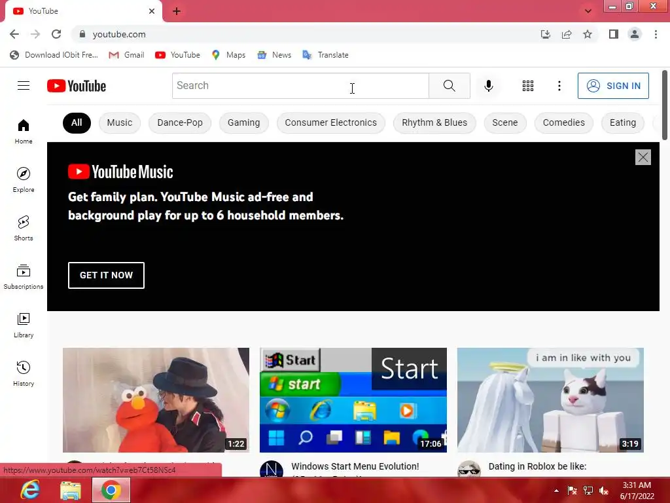The height and width of the screenshot is (503, 670).
Task: Open Subscriptions in sidebar
Action: click(x=24, y=277)
